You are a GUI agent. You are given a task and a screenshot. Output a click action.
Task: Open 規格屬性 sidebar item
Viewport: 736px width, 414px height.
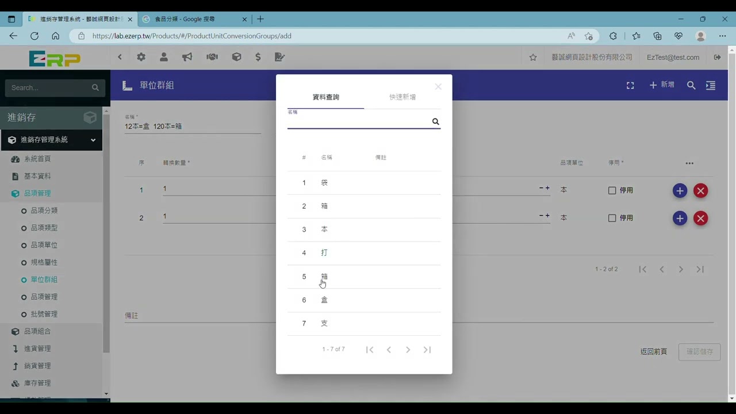pyautogui.click(x=44, y=262)
